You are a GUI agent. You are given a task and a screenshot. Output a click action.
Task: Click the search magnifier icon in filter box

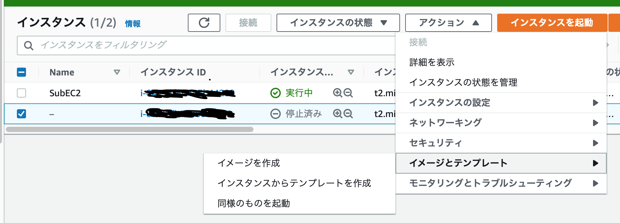29,46
